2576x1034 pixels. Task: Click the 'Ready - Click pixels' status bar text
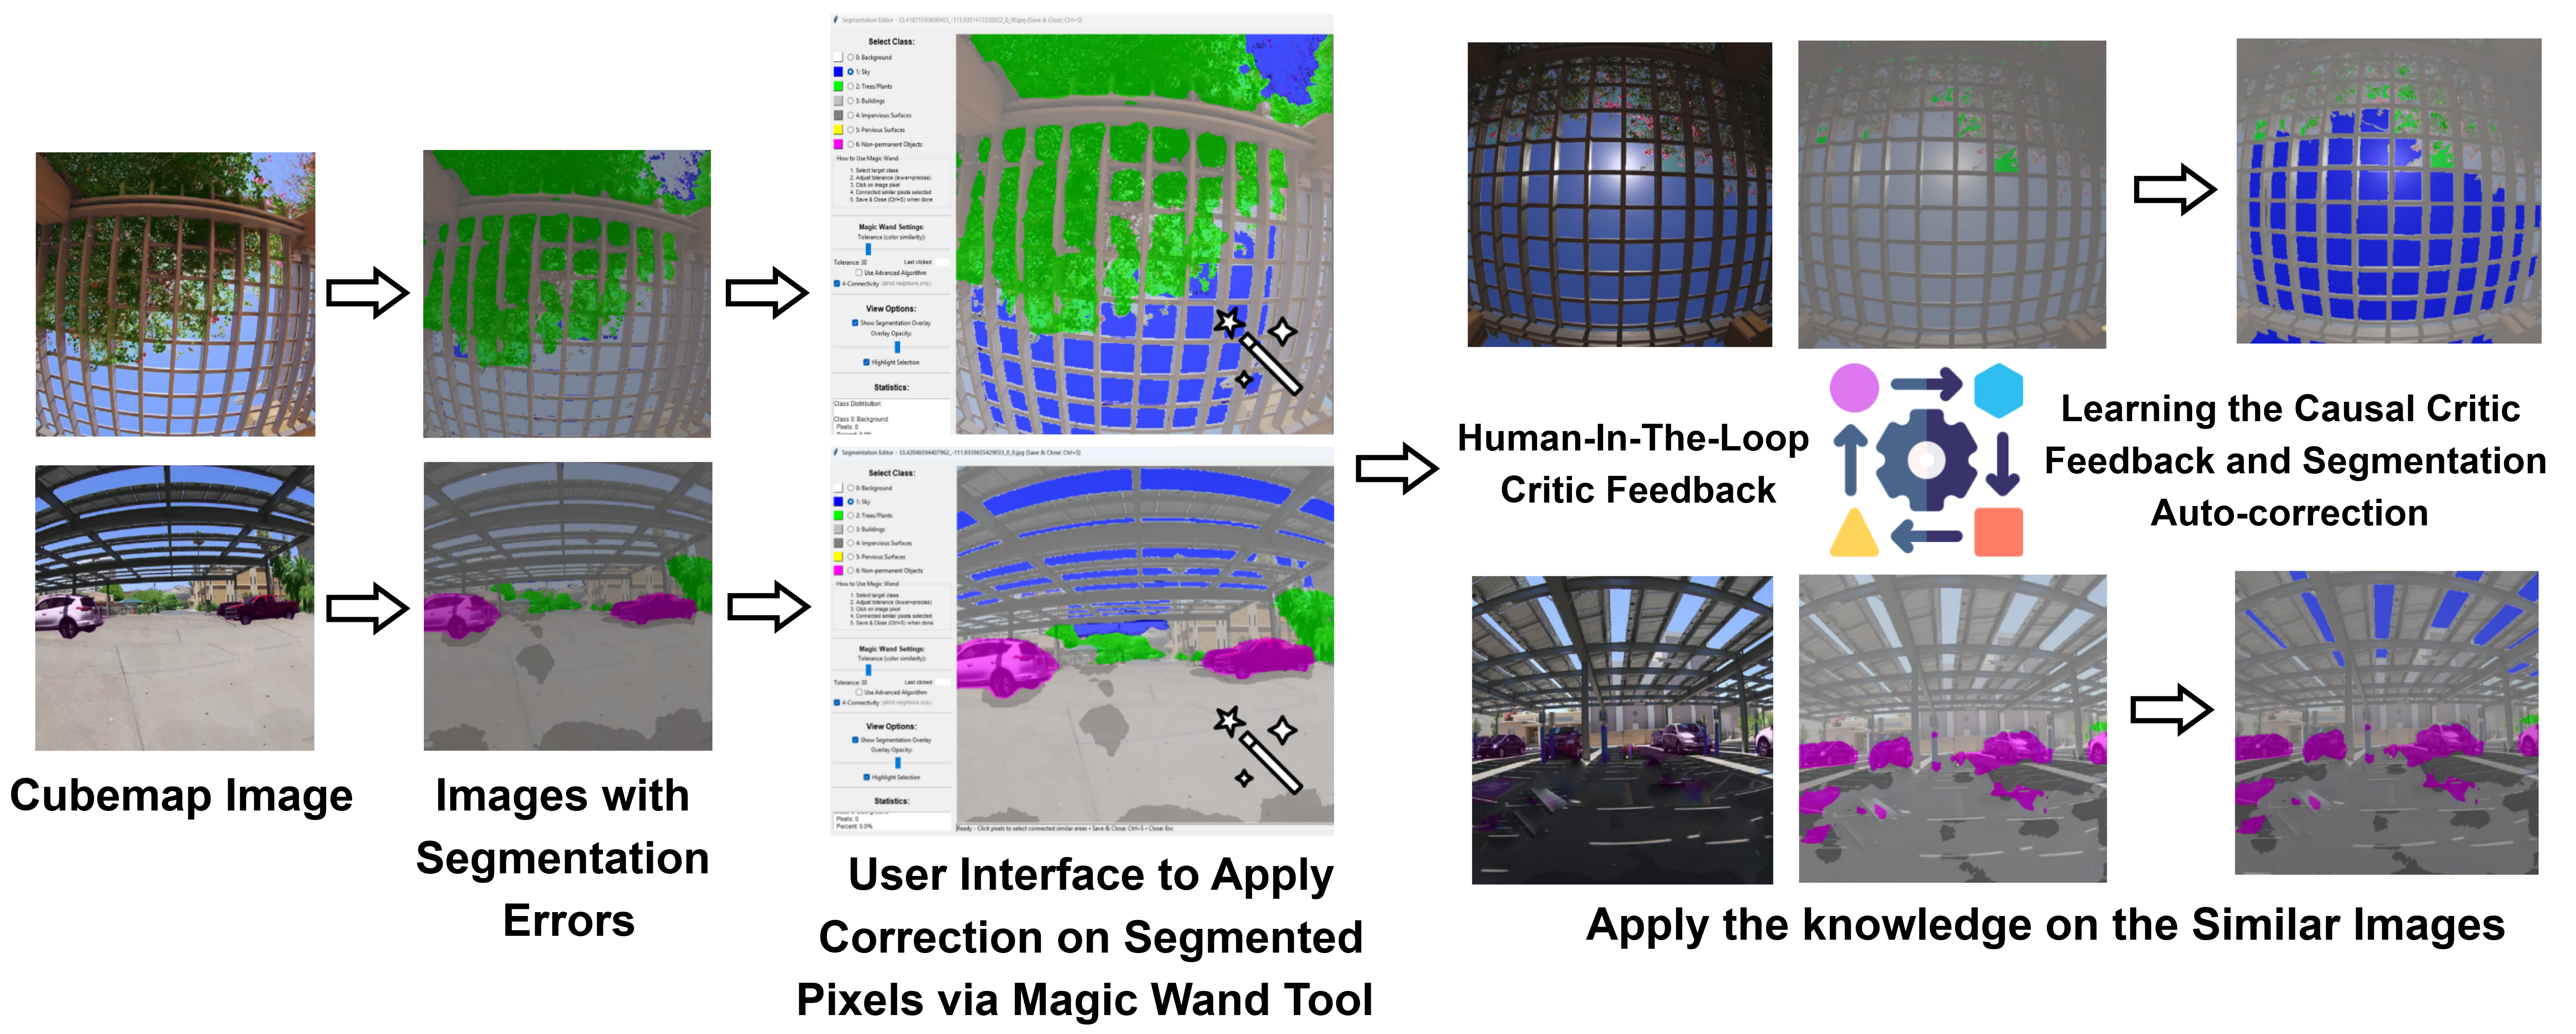pos(1064,829)
